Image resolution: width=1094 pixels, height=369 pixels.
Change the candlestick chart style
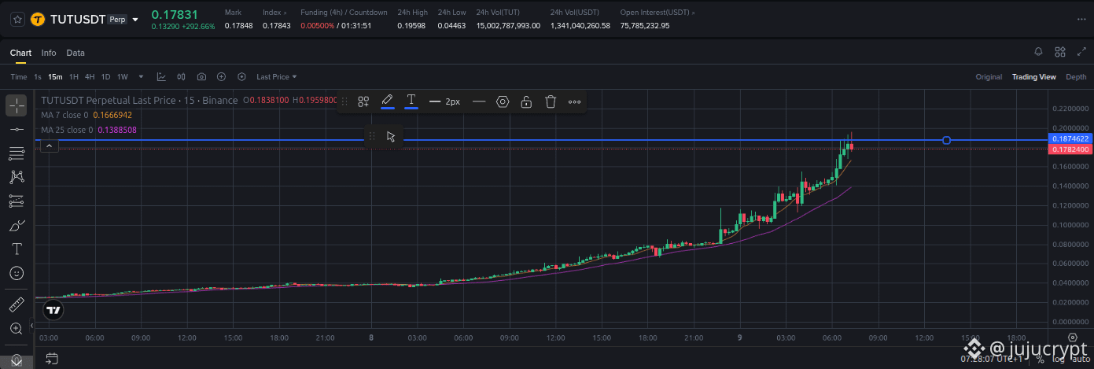point(182,77)
